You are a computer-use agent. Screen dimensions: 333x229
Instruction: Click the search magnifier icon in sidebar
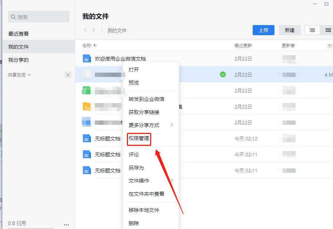pyautogui.click(x=13, y=16)
